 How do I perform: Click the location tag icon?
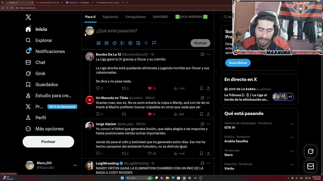click(146, 43)
